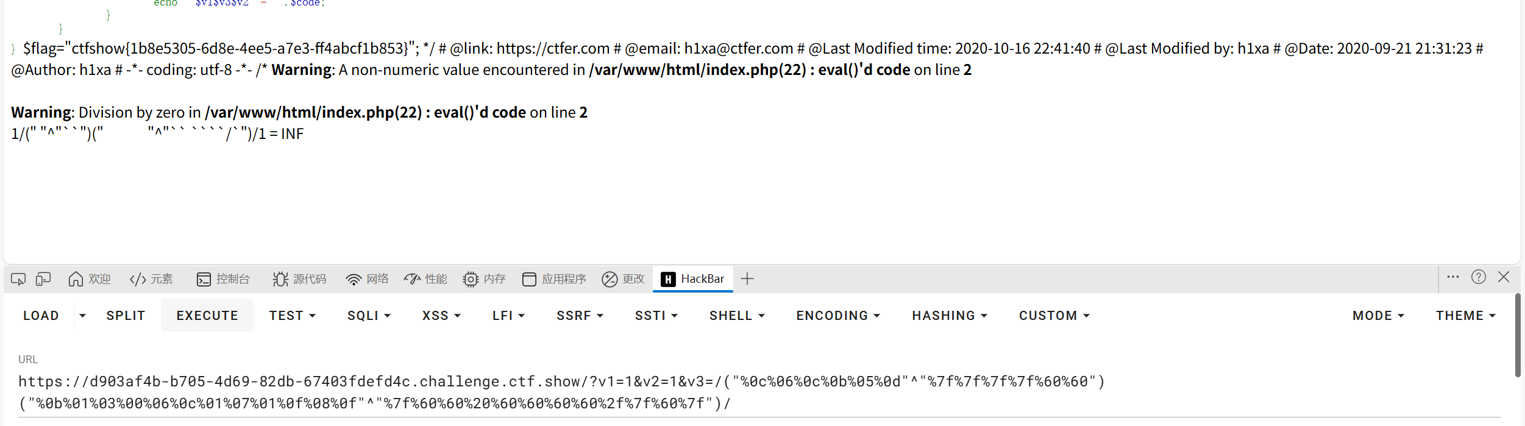Click the inspect element picker icon
Image resolution: width=1525 pixels, height=426 pixels.
point(18,279)
